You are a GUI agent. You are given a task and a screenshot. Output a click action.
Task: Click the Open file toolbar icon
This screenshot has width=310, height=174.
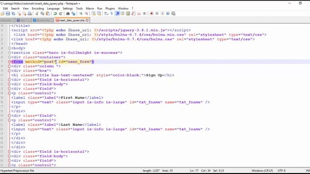pyautogui.click(x=2, y=14)
